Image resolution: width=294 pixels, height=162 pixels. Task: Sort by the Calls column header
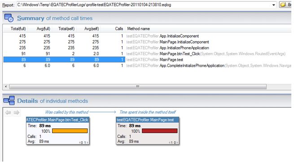[119, 29]
